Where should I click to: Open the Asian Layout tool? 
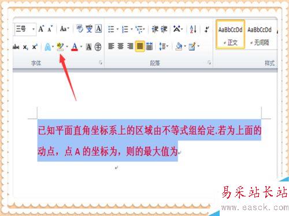click(x=177, y=29)
